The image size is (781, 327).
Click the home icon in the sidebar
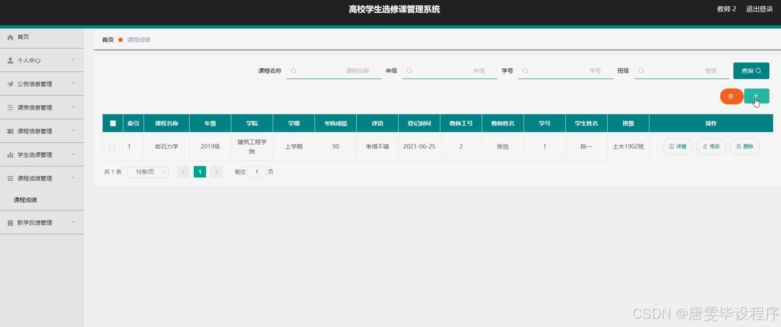(x=10, y=37)
